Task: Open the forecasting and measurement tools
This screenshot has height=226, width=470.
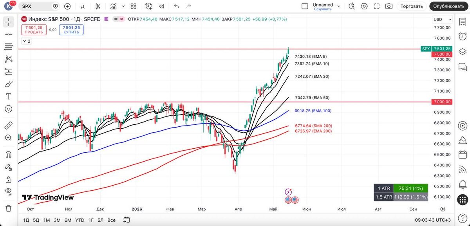Action: pyautogui.click(x=9, y=71)
